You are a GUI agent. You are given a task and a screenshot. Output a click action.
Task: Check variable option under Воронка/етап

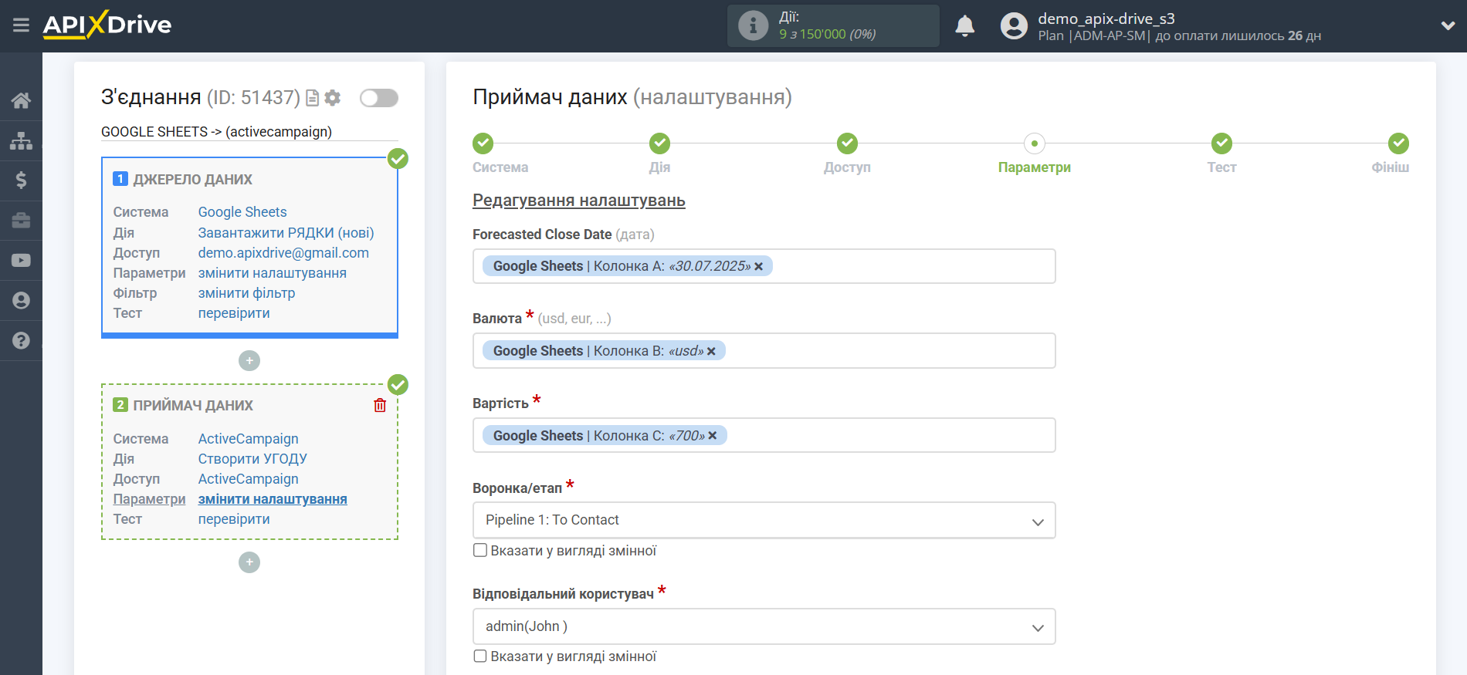[480, 551]
